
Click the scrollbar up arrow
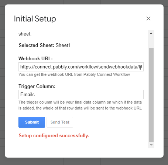tap(151, 33)
